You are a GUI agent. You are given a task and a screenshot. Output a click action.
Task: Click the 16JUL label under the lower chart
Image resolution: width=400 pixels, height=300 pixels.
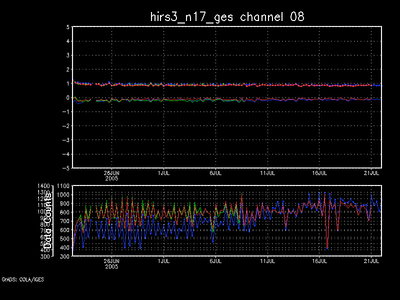pyautogui.click(x=319, y=261)
